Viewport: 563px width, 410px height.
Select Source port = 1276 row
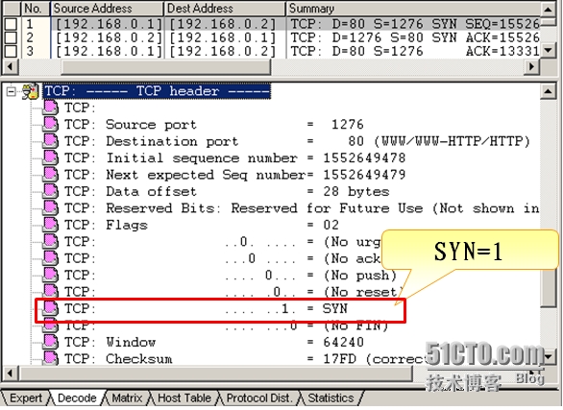click(x=213, y=124)
